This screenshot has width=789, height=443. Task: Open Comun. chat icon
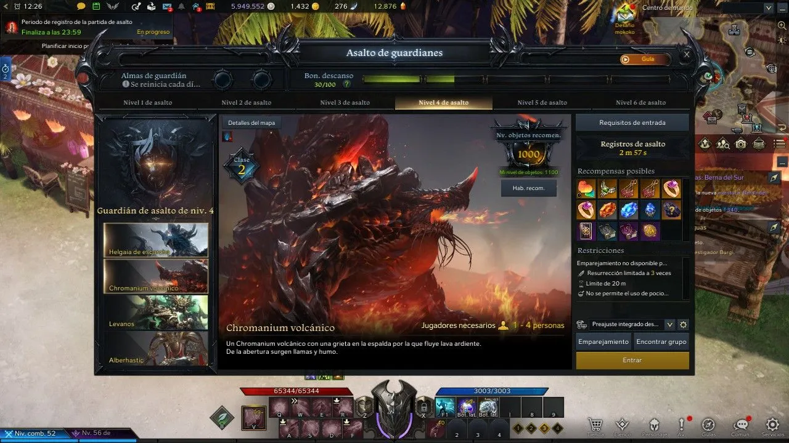pos(740,425)
